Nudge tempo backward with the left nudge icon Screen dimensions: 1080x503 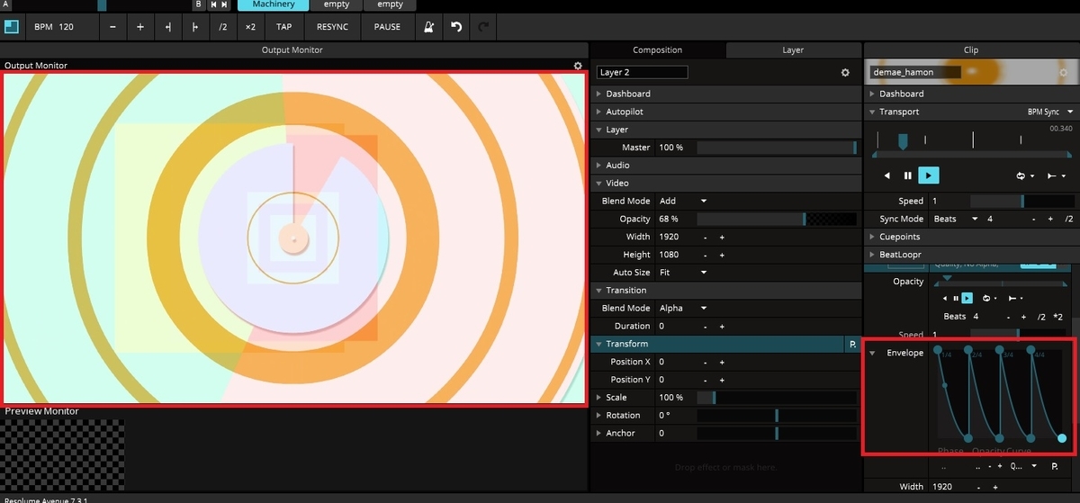(x=167, y=27)
